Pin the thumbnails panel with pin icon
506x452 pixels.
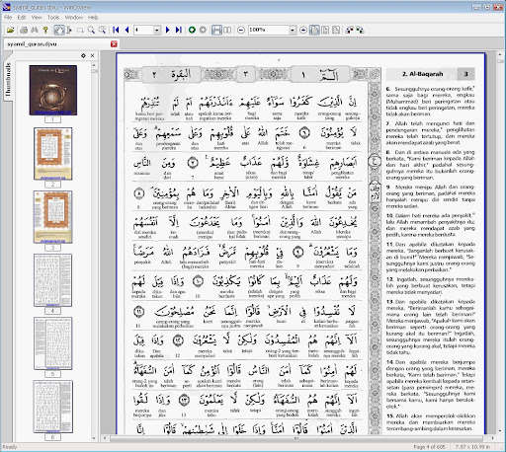click(x=83, y=55)
